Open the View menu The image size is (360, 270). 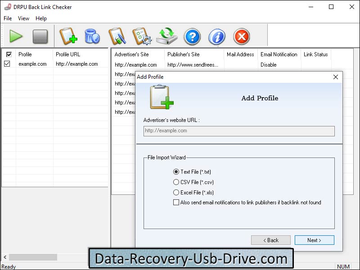click(23, 18)
